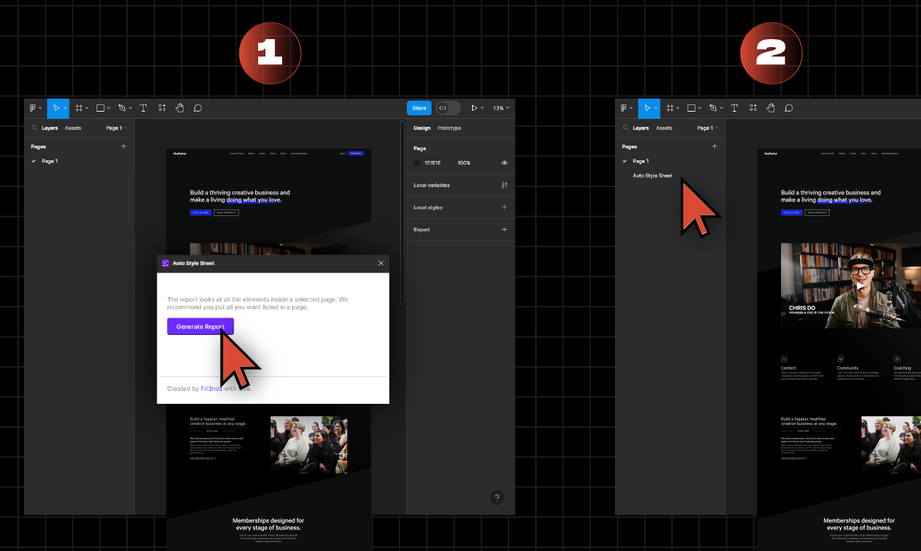Switch to the Assets tab in the left window
Viewport: 921px width, 551px height.
click(73, 128)
